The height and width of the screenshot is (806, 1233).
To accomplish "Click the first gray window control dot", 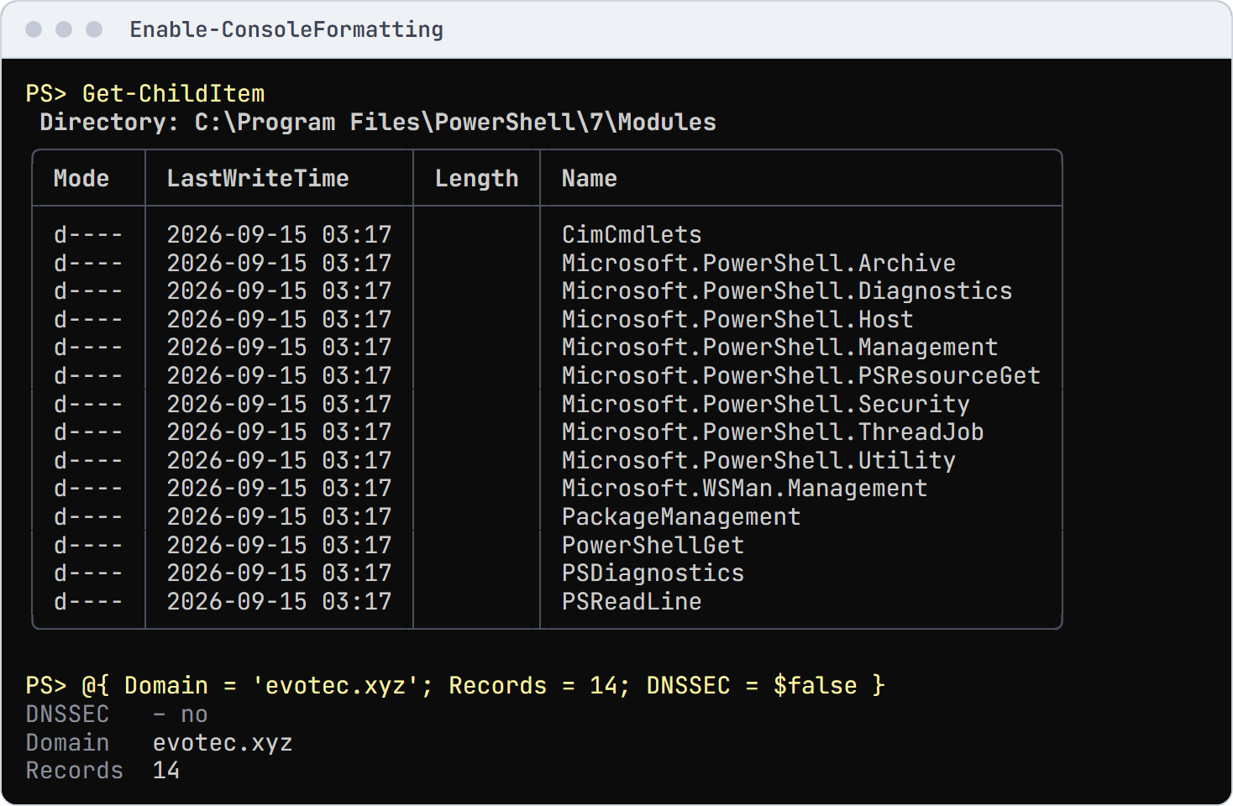I will (34, 29).
